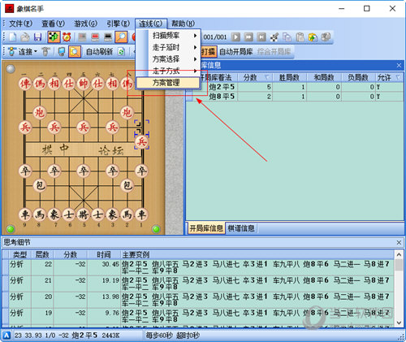Close the opening book info panel
Image resolution: width=406 pixels, height=342 pixels.
(399, 65)
